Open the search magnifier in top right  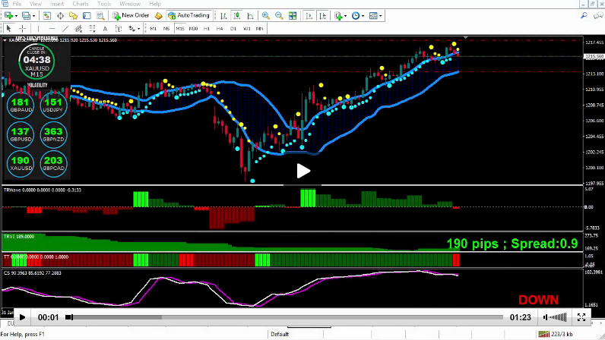click(x=584, y=15)
